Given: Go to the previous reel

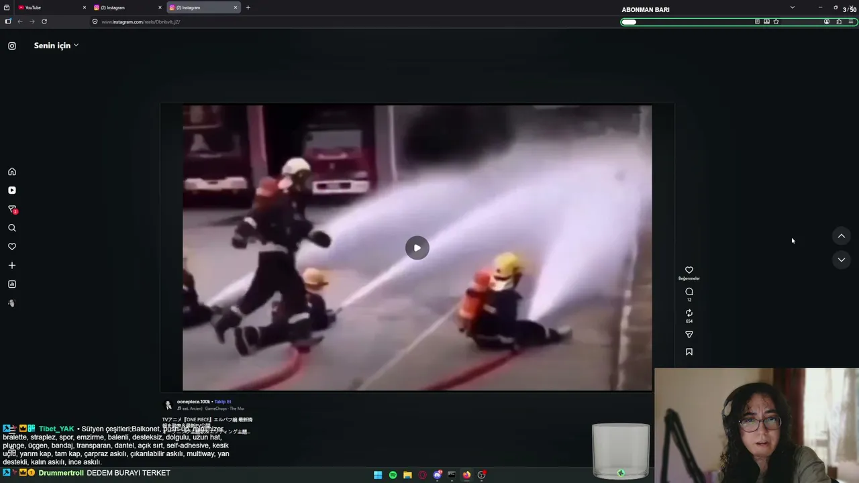Looking at the screenshot, I should (x=842, y=236).
